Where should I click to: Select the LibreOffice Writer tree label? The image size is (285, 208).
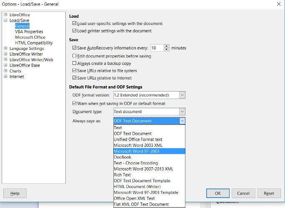pyautogui.click(x=26, y=54)
